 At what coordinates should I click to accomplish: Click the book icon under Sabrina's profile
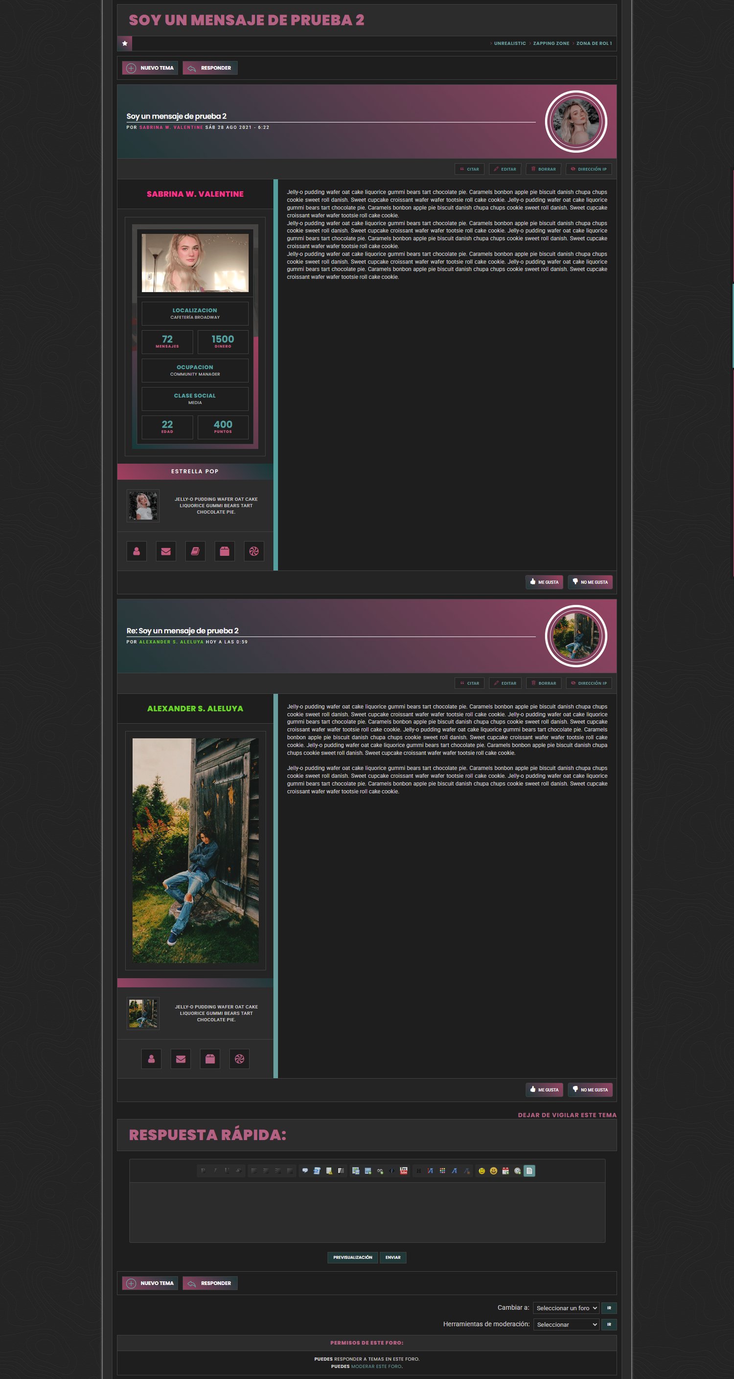coord(195,551)
